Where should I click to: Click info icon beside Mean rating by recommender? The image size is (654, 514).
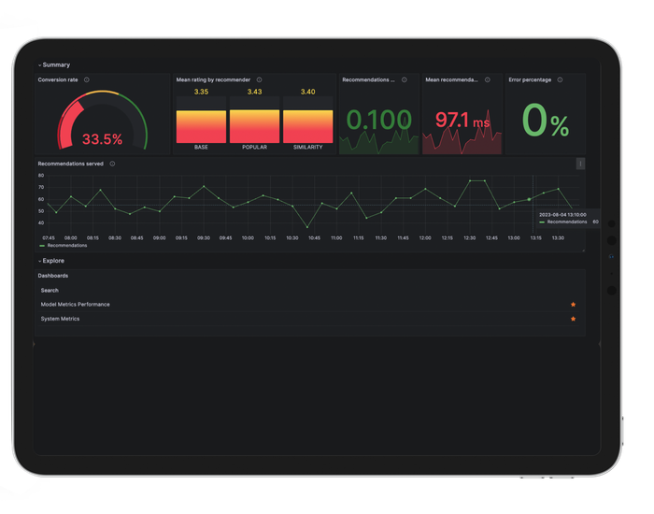[259, 80]
